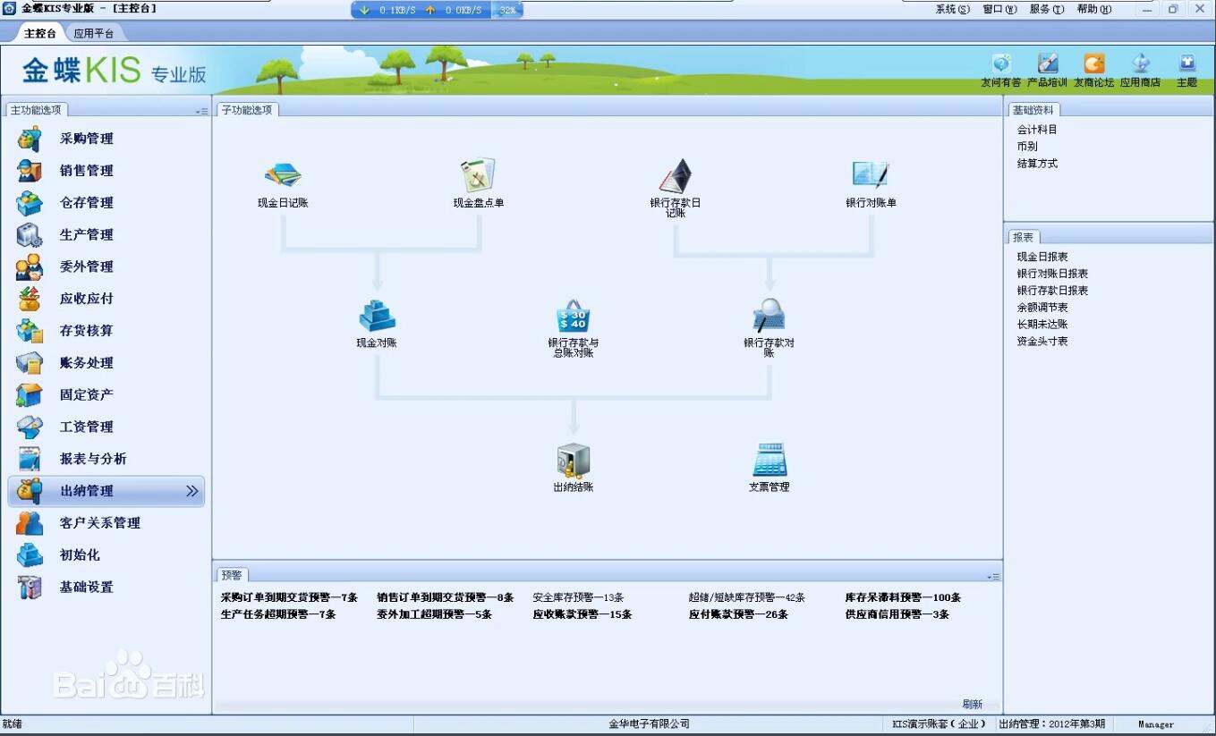Open the 现金日记账 icon
The width and height of the screenshot is (1216, 736).
click(283, 173)
